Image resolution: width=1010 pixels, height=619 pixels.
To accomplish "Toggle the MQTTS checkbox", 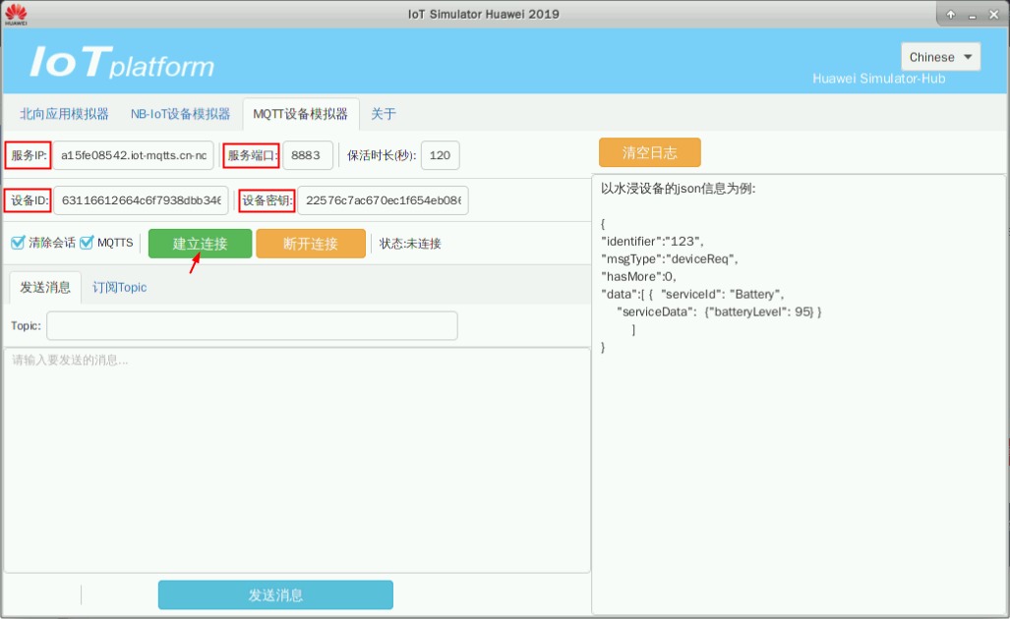I will pos(87,243).
